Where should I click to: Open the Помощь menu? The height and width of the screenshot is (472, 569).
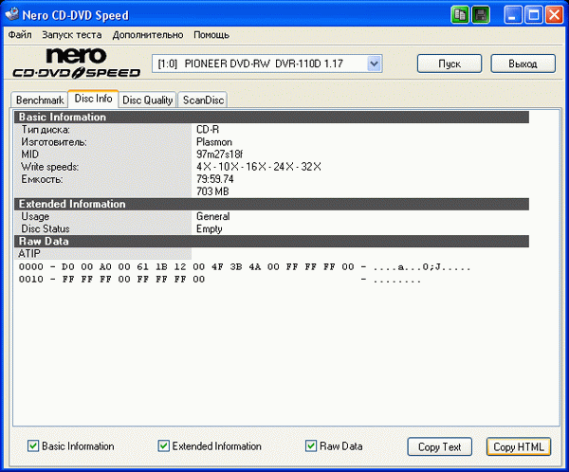point(211,35)
